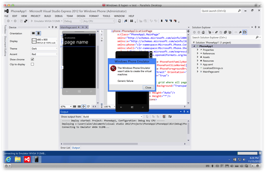Switch to the Error List tab

click(x=65, y=148)
